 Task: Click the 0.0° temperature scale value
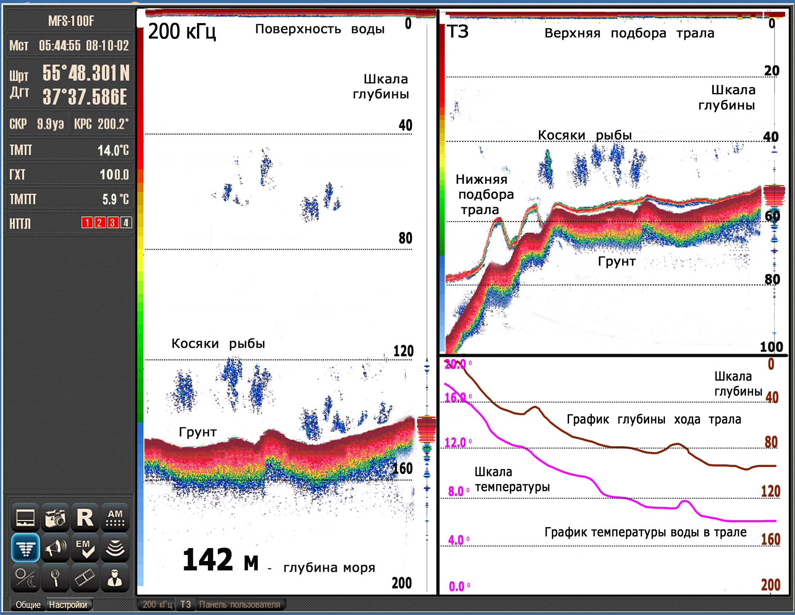coord(459,586)
